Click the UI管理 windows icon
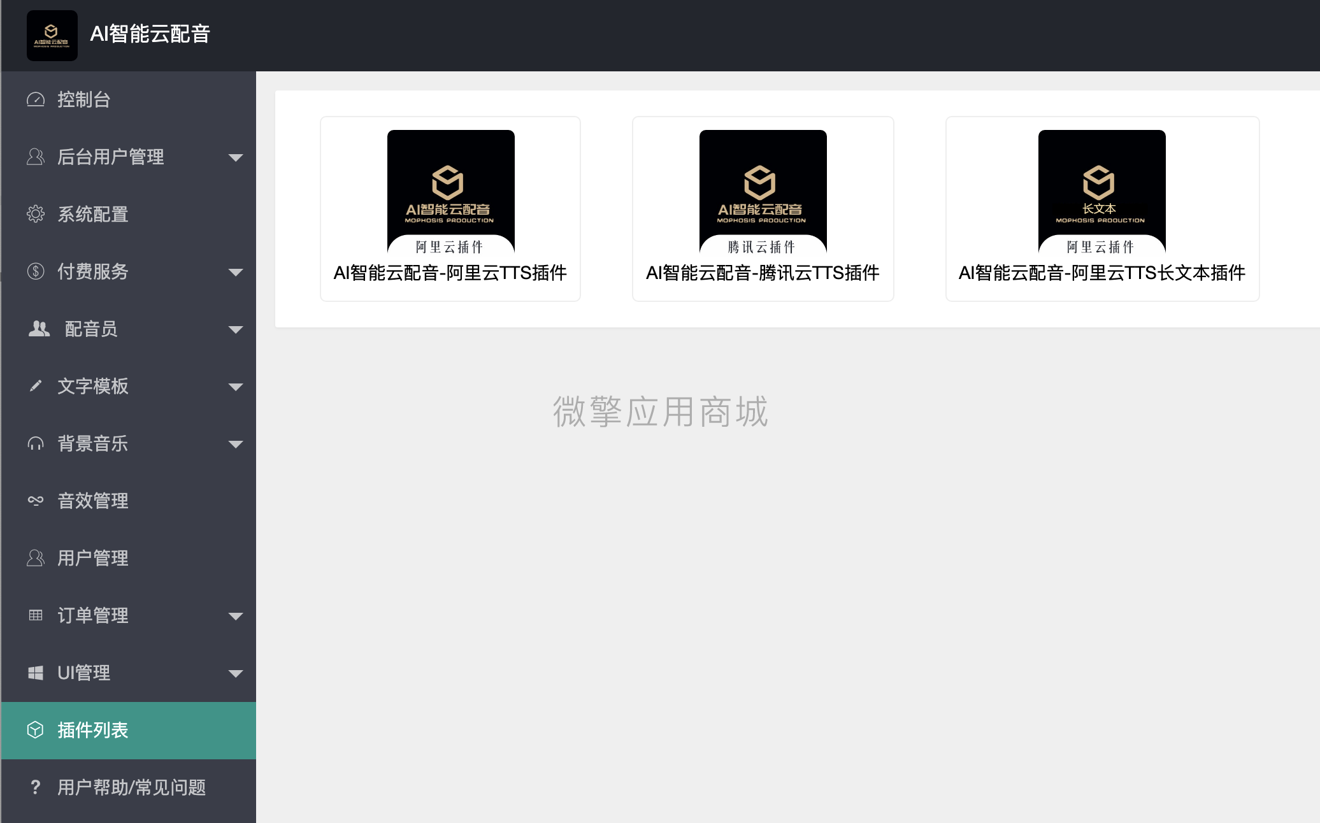Viewport: 1320px width, 823px height. [x=36, y=673]
